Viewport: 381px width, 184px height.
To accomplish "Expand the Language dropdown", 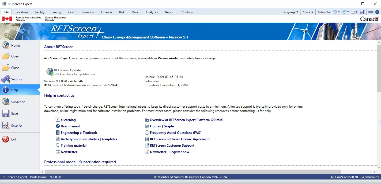I will (x=290, y=12).
